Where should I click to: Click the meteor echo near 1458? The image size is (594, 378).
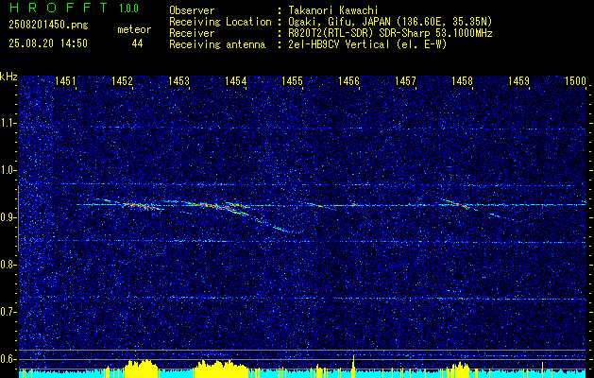coord(458,204)
